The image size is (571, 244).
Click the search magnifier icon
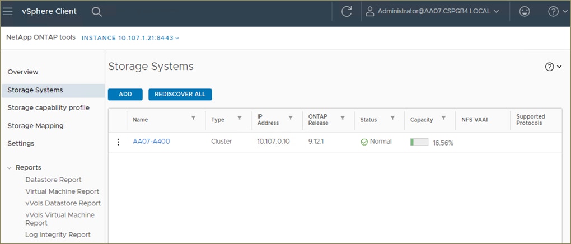pos(96,12)
